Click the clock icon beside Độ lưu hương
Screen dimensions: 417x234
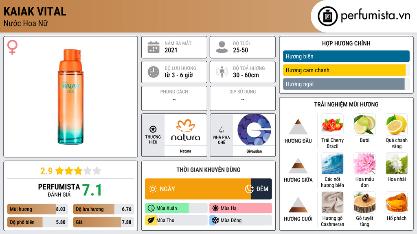[154, 72]
